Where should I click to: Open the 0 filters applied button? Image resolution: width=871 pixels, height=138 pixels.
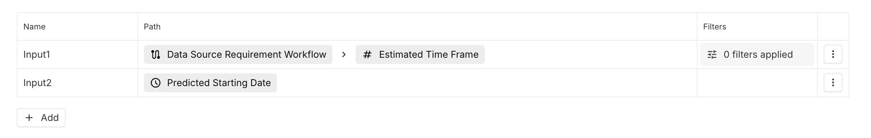point(757,54)
